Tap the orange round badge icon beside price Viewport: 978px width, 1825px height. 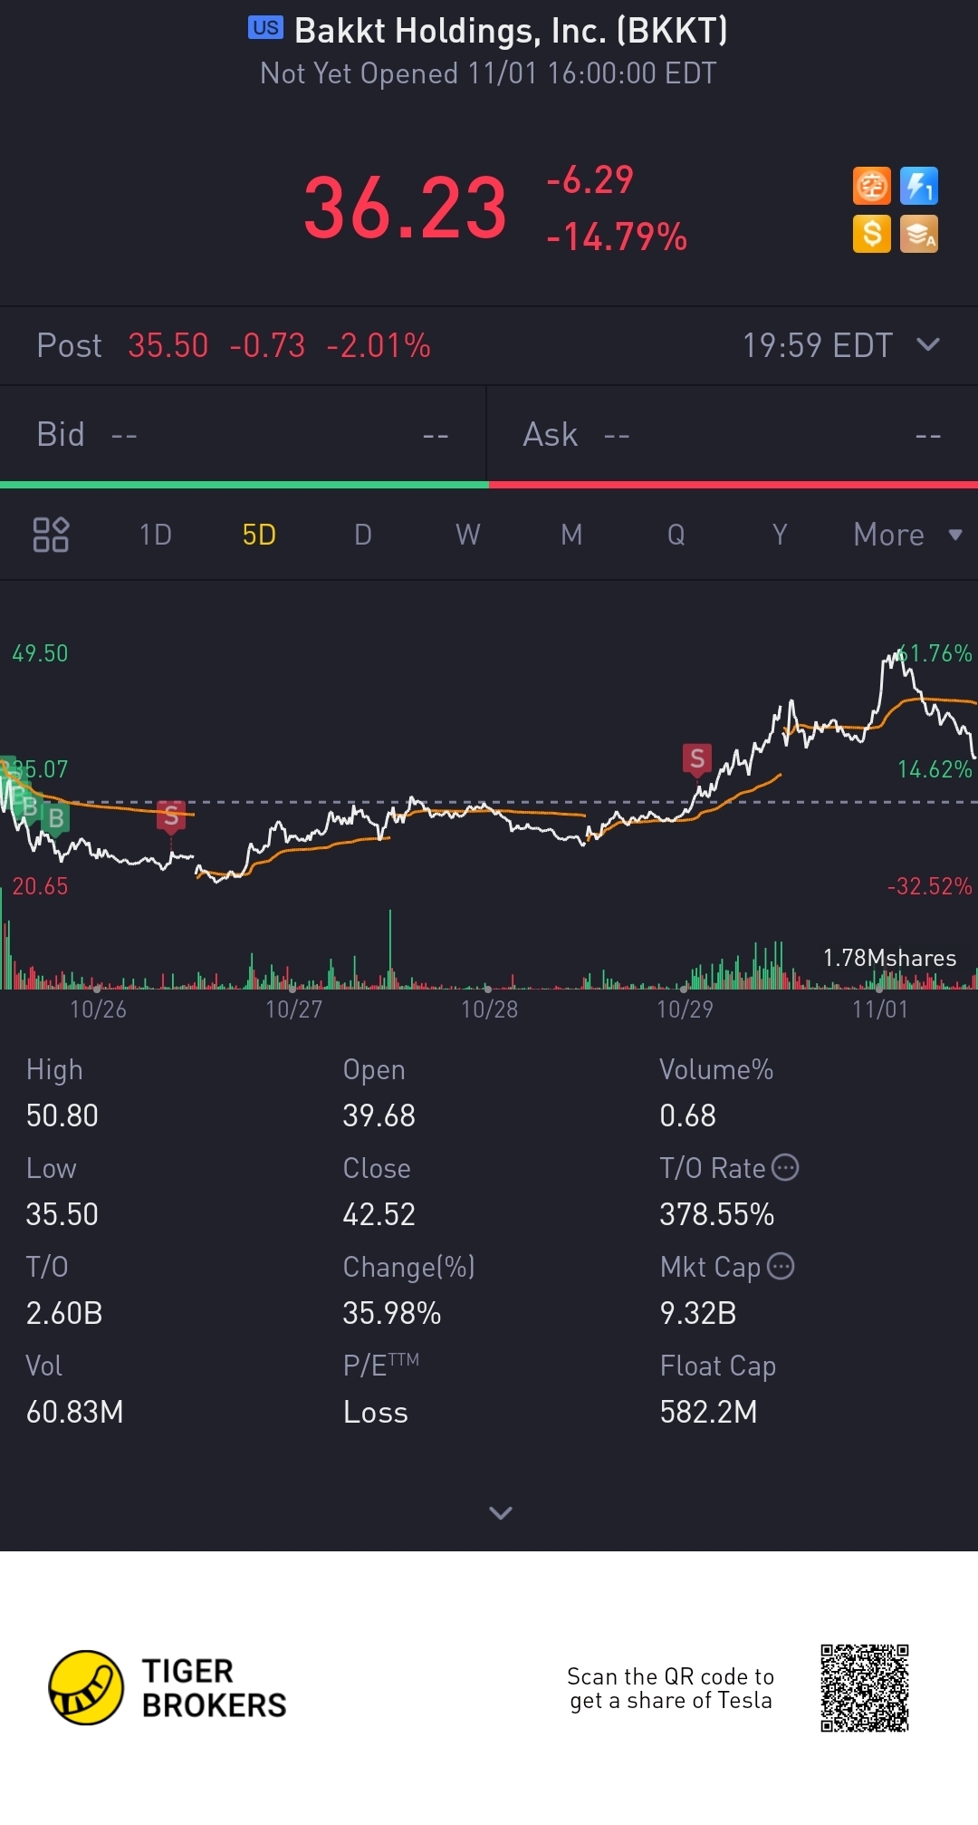(872, 187)
